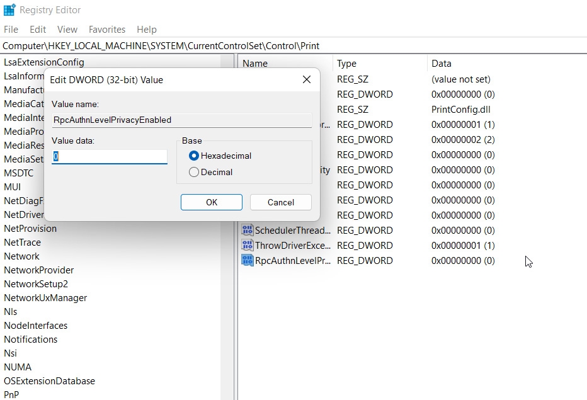
Task: Click the Value name field
Action: click(181, 120)
